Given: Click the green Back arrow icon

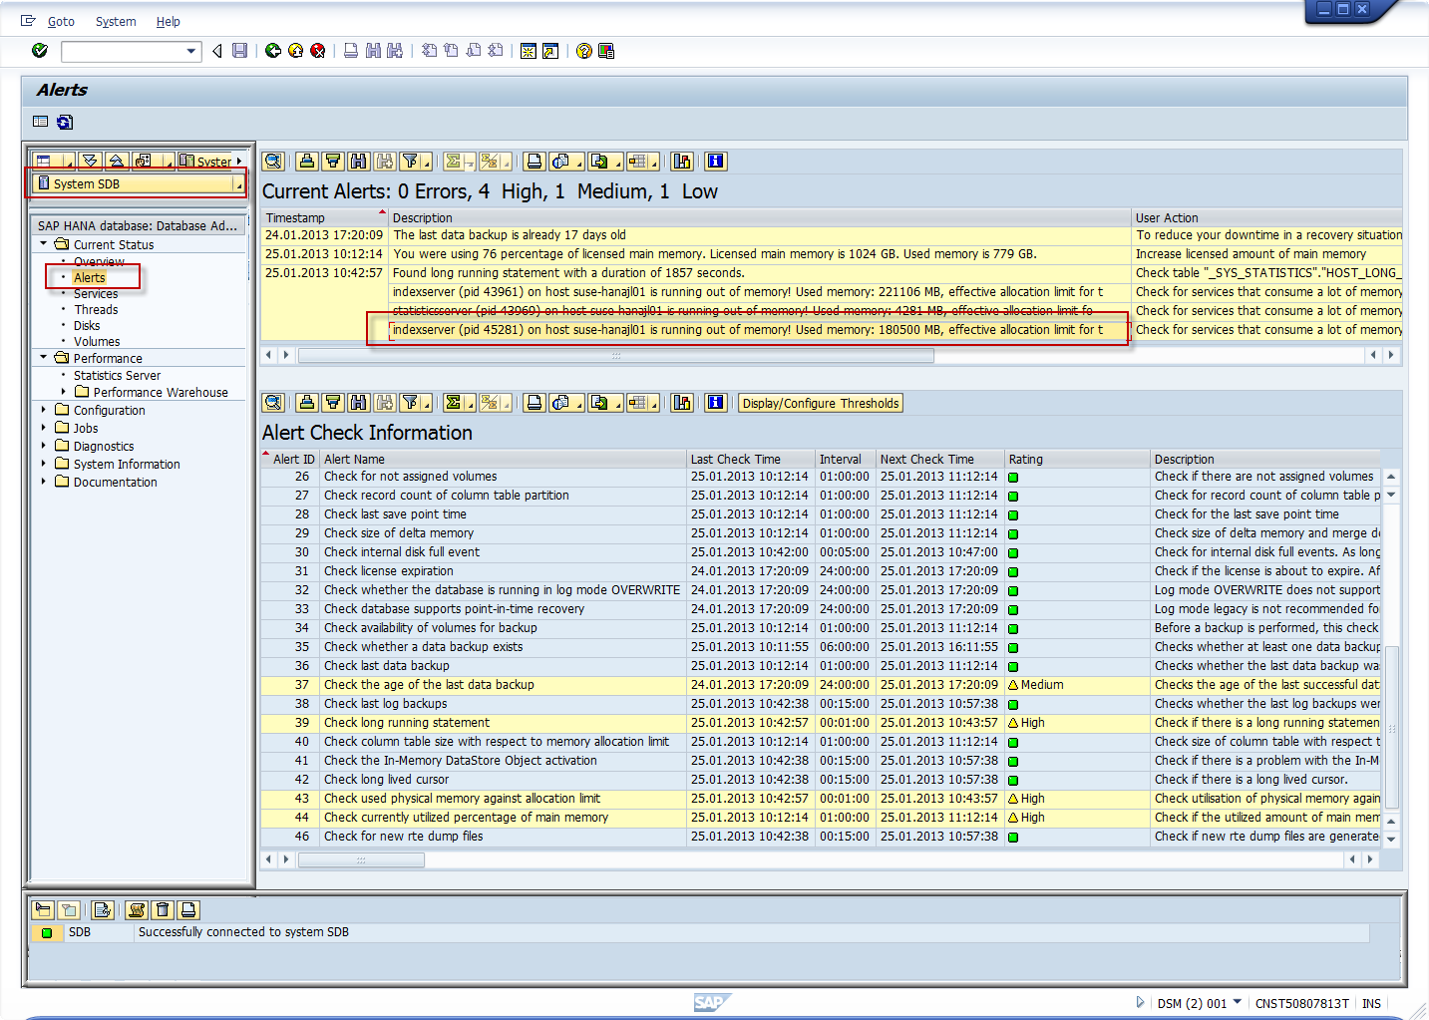Looking at the screenshot, I should point(273,51).
